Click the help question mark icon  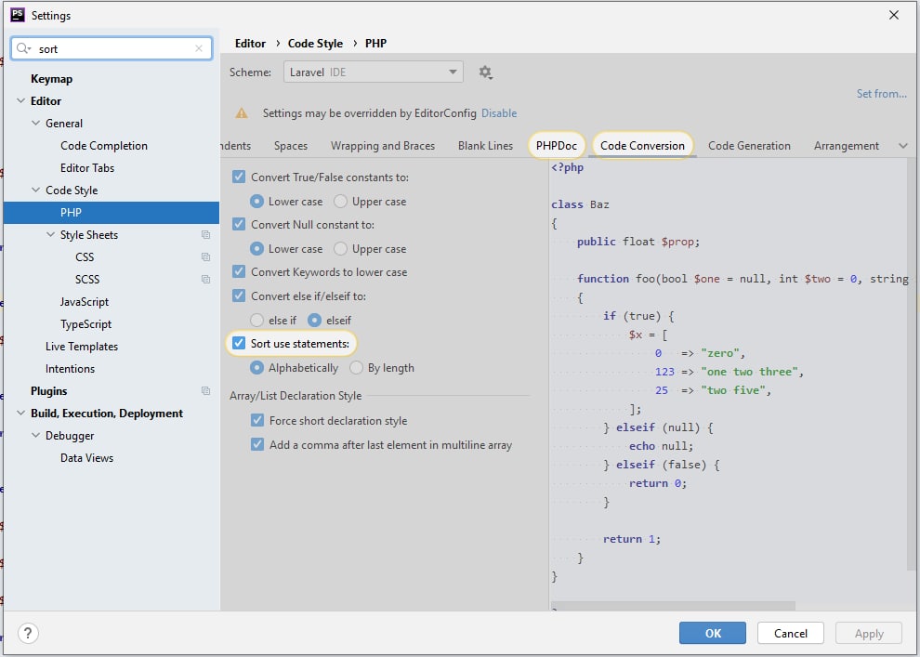(x=29, y=634)
